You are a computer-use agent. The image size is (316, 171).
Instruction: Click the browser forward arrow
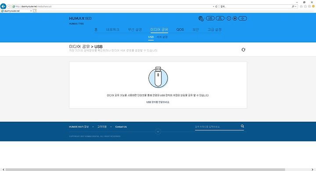coord(9,7)
